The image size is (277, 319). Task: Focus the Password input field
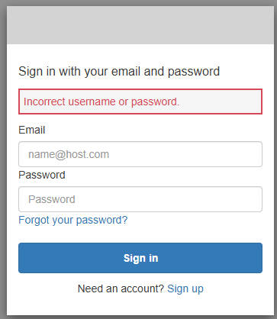[140, 199]
